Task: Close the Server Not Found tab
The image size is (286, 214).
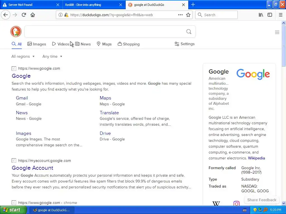Action: coord(58,5)
